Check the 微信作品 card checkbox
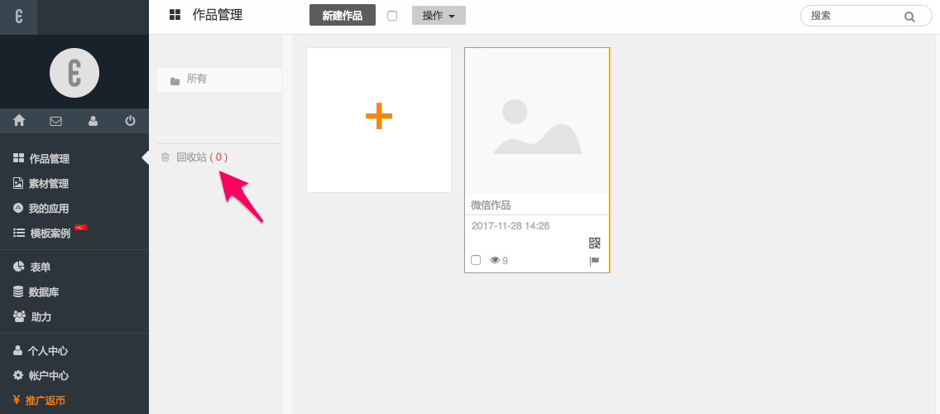 coord(476,260)
